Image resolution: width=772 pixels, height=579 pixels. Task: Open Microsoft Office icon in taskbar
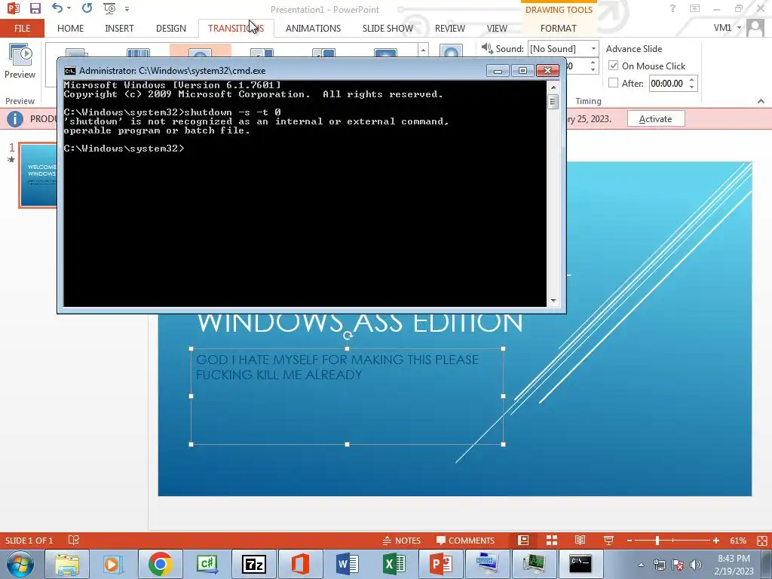[300, 564]
